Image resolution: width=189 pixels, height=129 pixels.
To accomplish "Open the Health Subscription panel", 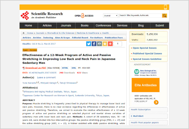I will [148, 110].
